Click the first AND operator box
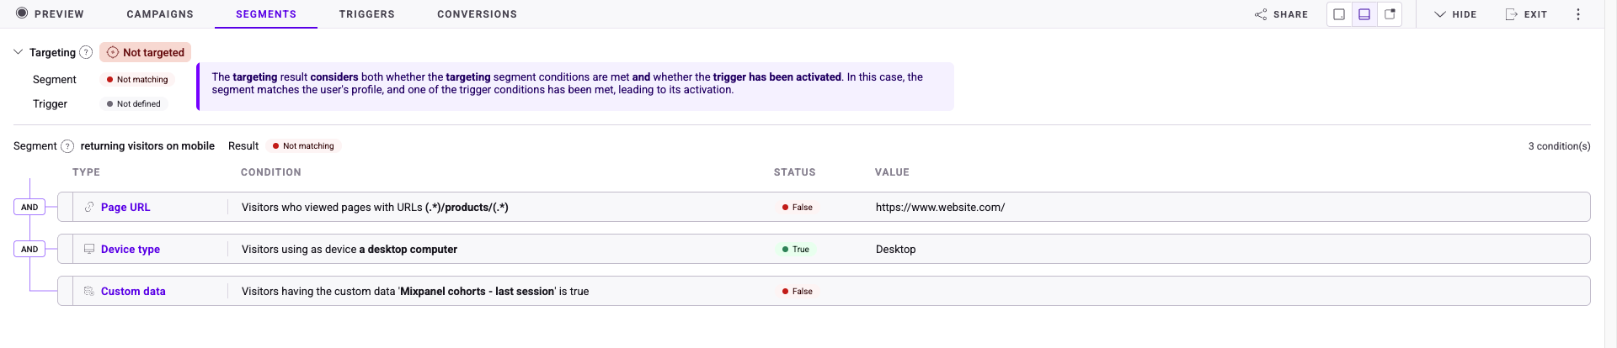This screenshot has height=348, width=1617. pyautogui.click(x=29, y=207)
